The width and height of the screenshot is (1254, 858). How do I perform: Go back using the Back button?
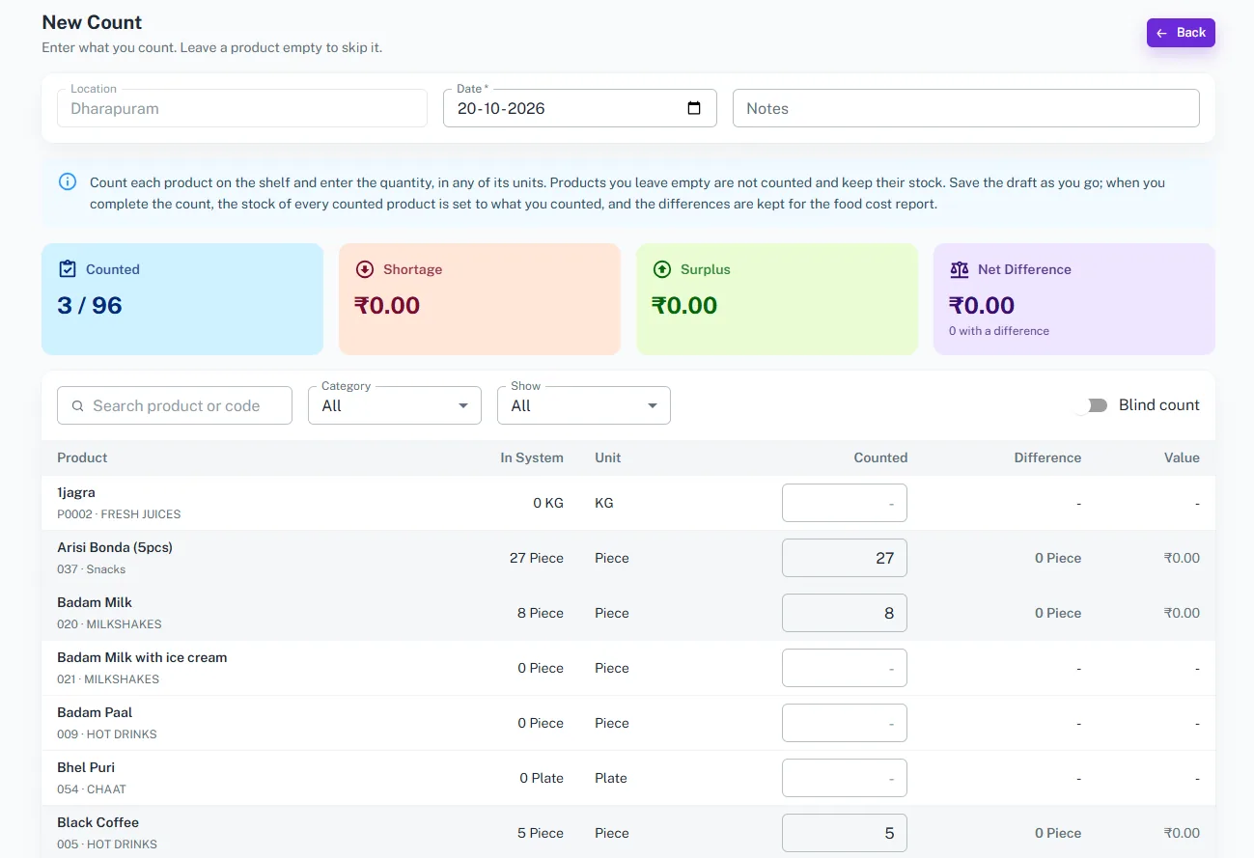point(1181,33)
